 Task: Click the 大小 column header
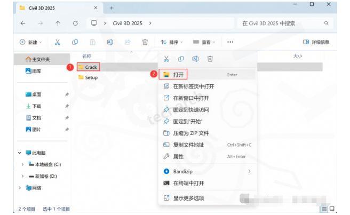click(298, 56)
